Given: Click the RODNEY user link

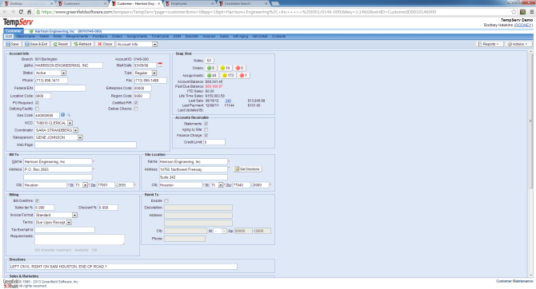Looking at the screenshot, I should pos(523,25).
